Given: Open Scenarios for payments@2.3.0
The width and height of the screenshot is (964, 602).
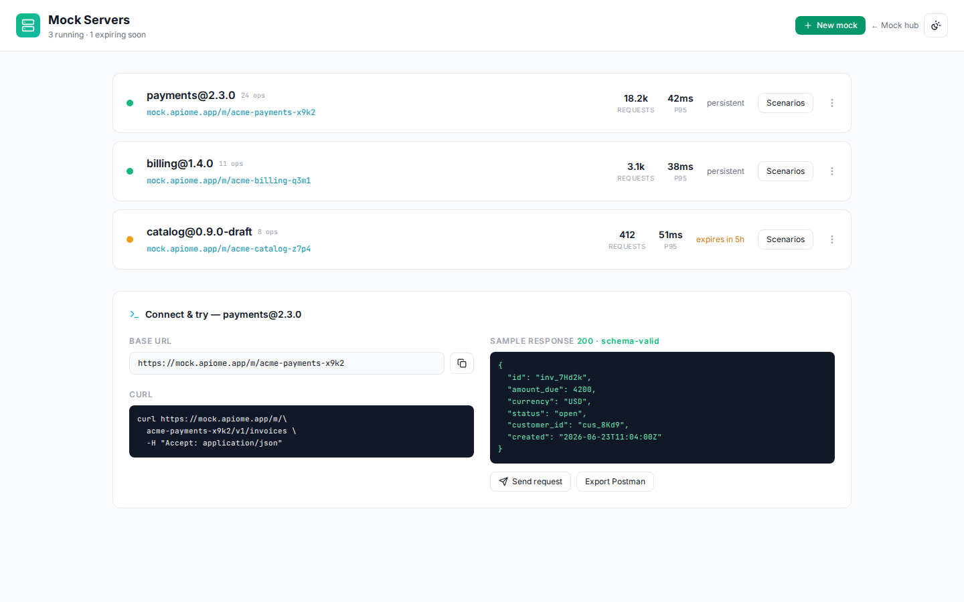Looking at the screenshot, I should 785,103.
